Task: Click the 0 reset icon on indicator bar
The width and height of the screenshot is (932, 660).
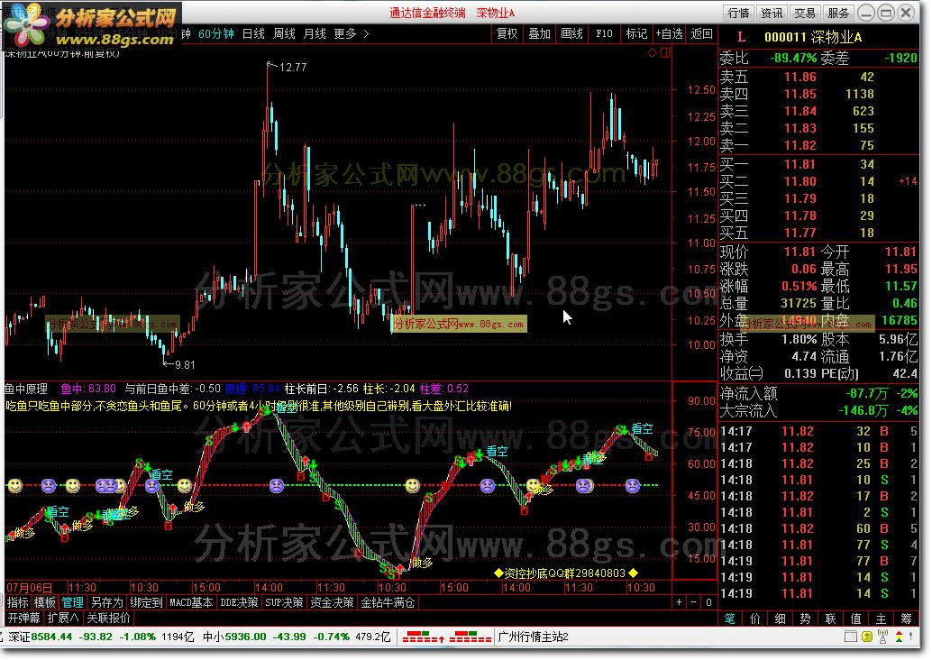Action: click(708, 602)
